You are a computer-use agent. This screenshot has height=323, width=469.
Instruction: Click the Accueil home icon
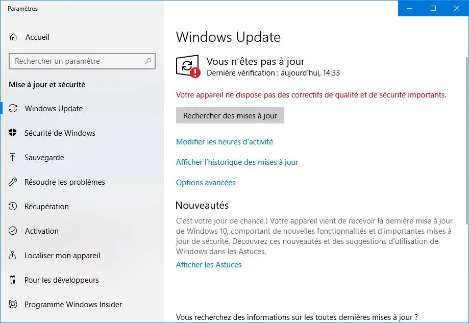point(13,37)
